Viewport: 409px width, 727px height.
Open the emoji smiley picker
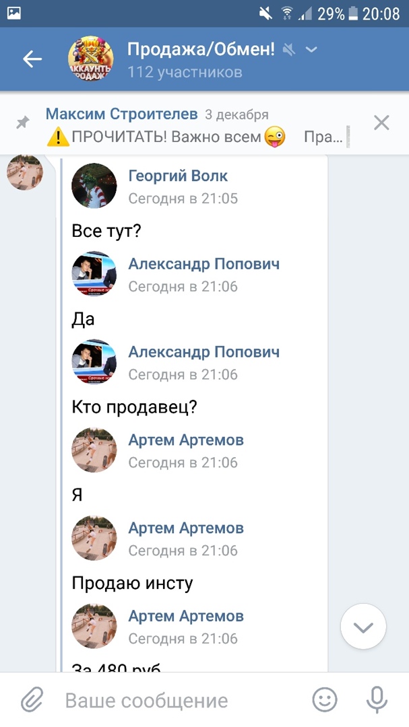325,700
